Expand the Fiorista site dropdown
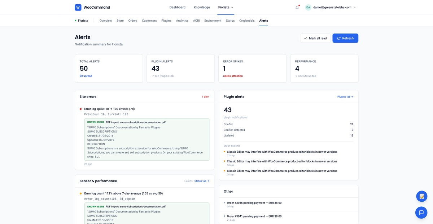 (x=226, y=7)
